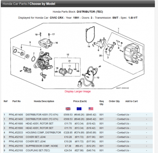Viewport: 158px width, 153px height.
Task: Click the Add to Cart column header
Action: (132, 101)
